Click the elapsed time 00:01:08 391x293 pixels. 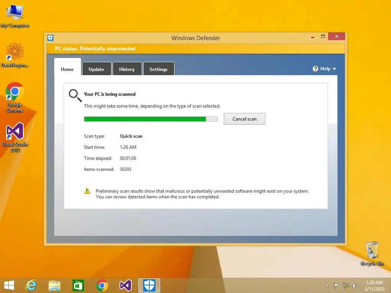pos(128,158)
